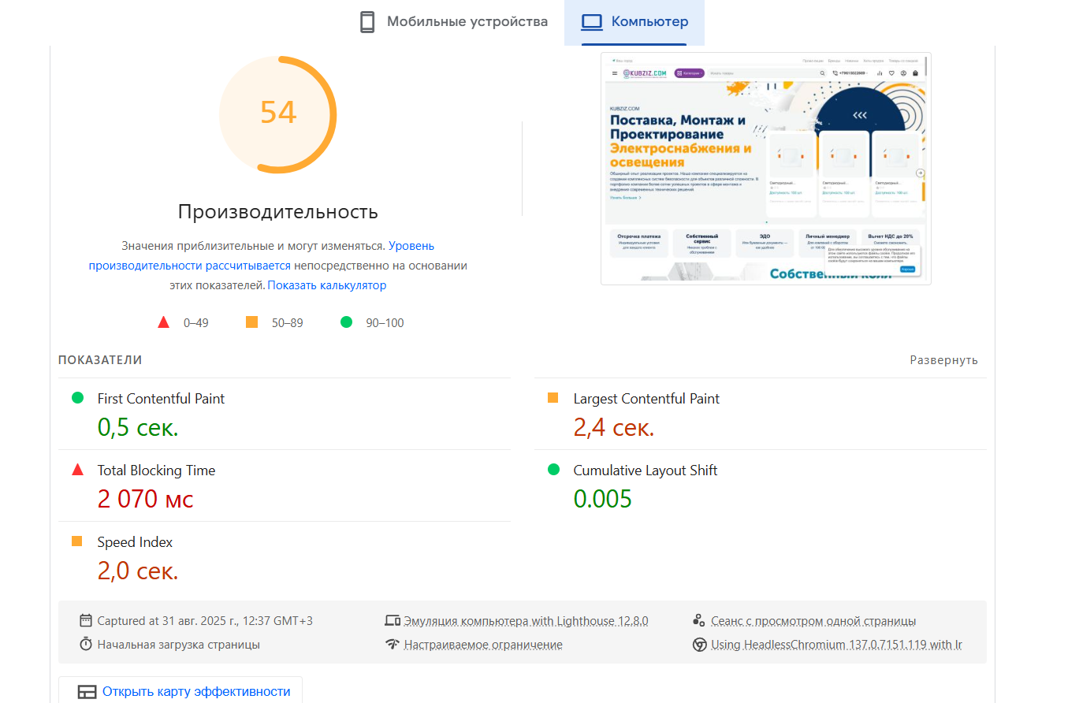Click the orange square beside Largest Contentful Paint
The height and width of the screenshot is (703, 1079).
(553, 398)
